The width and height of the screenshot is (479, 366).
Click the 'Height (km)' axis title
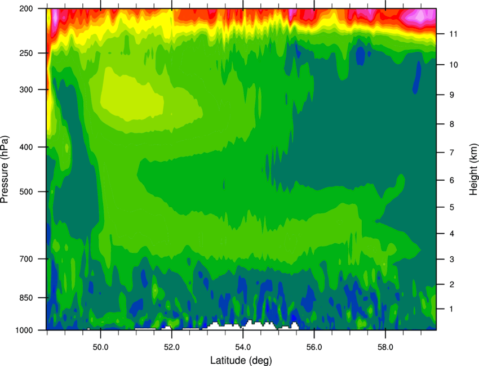click(x=473, y=169)
